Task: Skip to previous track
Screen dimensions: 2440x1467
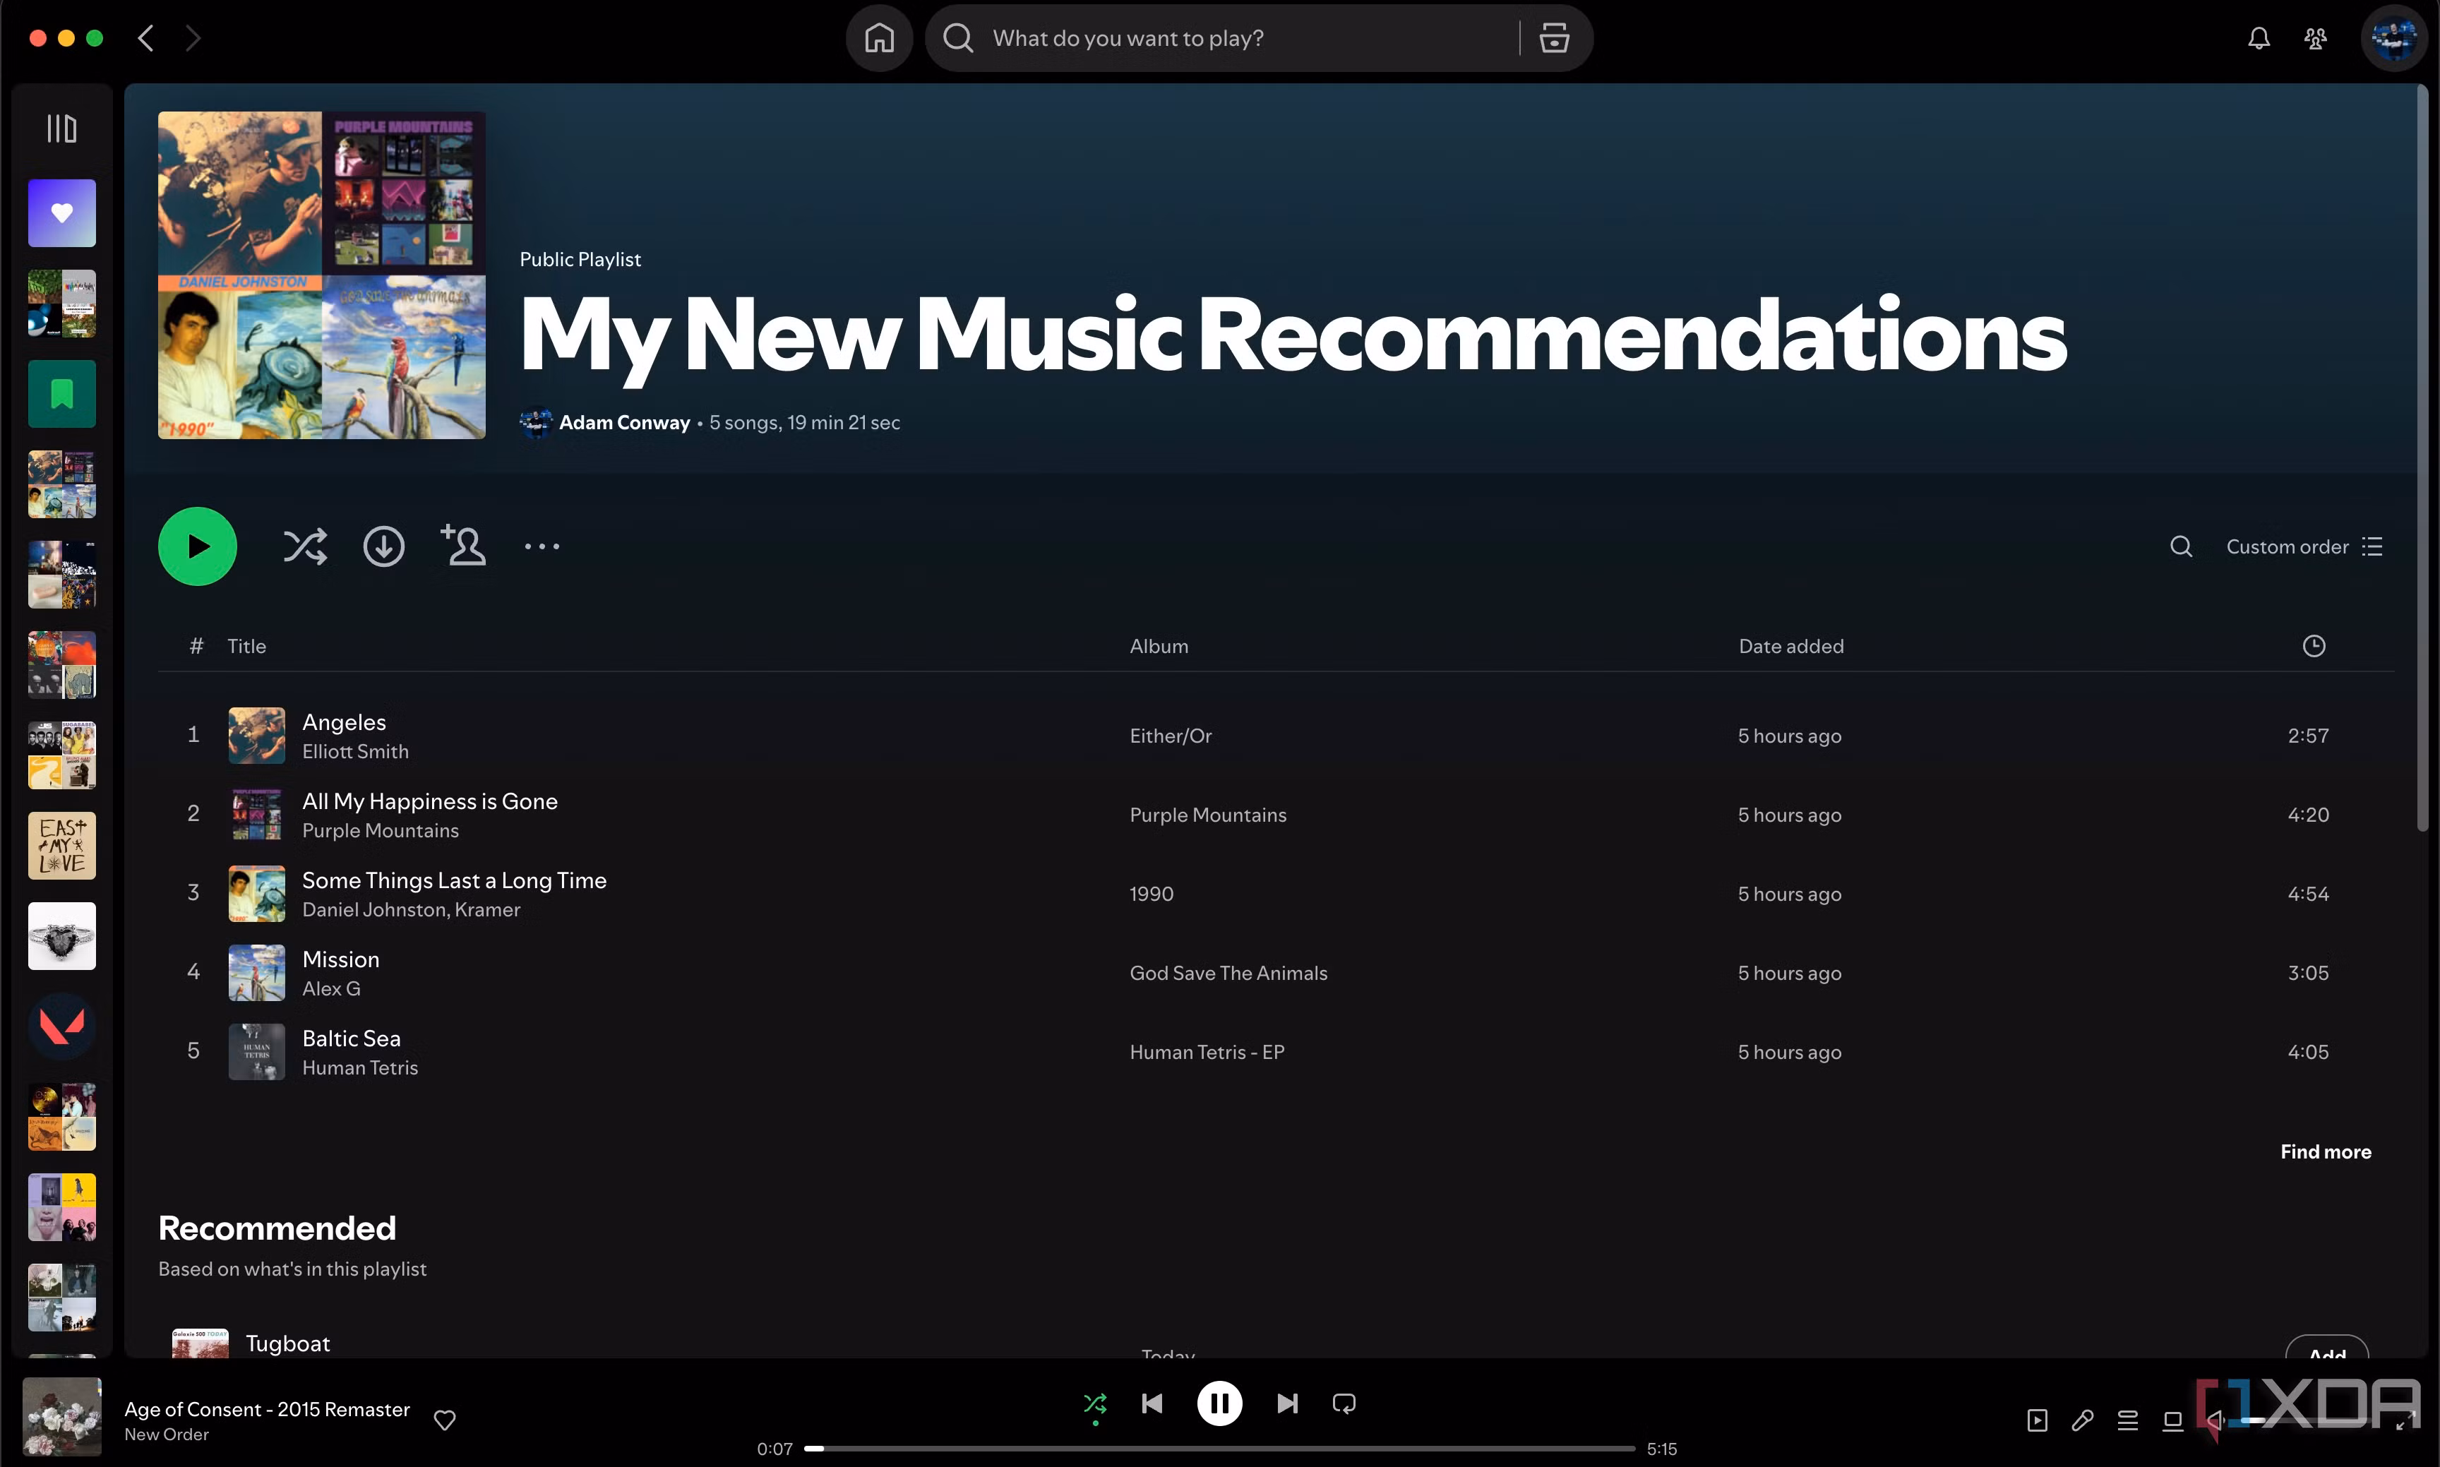Action: point(1152,1403)
